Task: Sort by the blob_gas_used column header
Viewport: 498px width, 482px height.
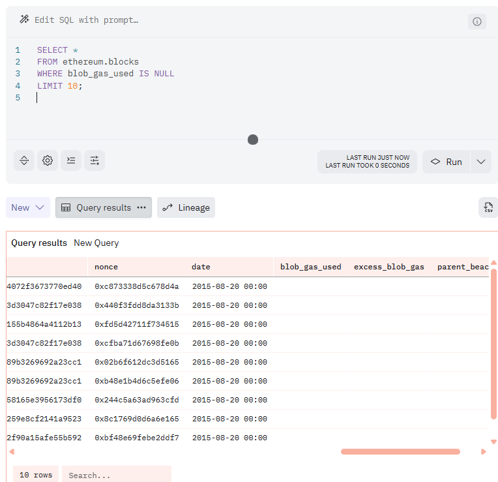Action: click(x=311, y=267)
